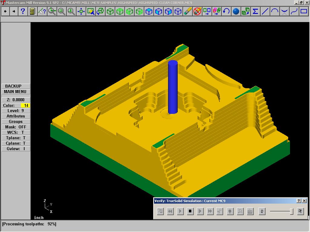Screen dimensions: 310x232
Task: Click the BACKUP menu button
Action: click(16, 86)
